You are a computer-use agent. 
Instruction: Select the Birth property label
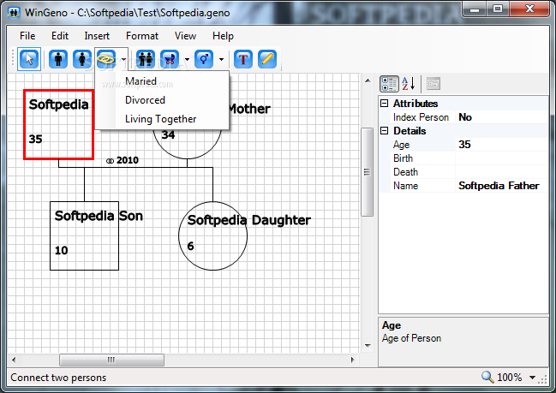(404, 158)
